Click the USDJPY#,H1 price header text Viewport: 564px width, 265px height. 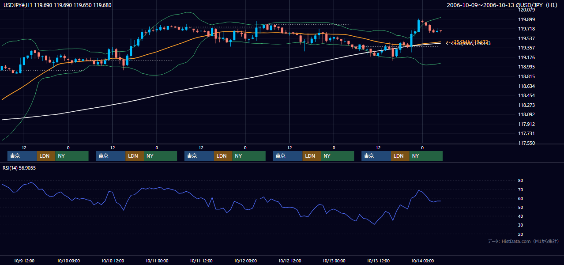coord(57,5)
